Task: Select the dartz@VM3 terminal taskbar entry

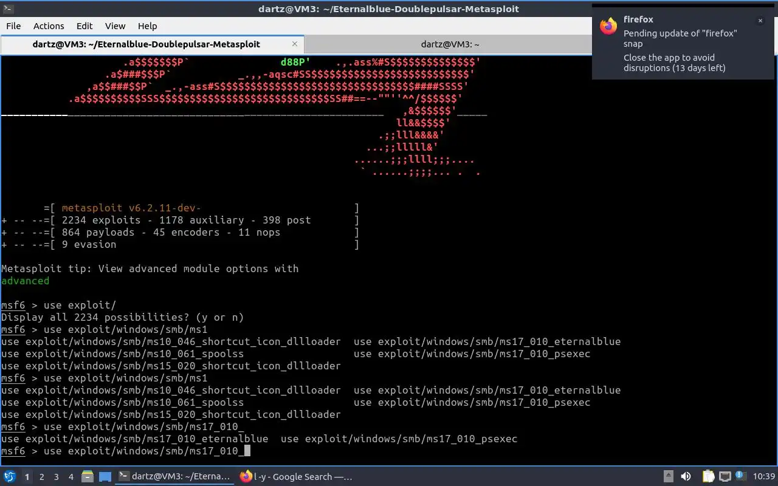Action: point(175,477)
